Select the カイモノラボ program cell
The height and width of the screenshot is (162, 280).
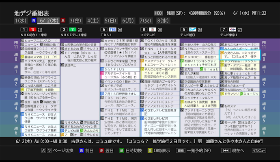click(120, 88)
